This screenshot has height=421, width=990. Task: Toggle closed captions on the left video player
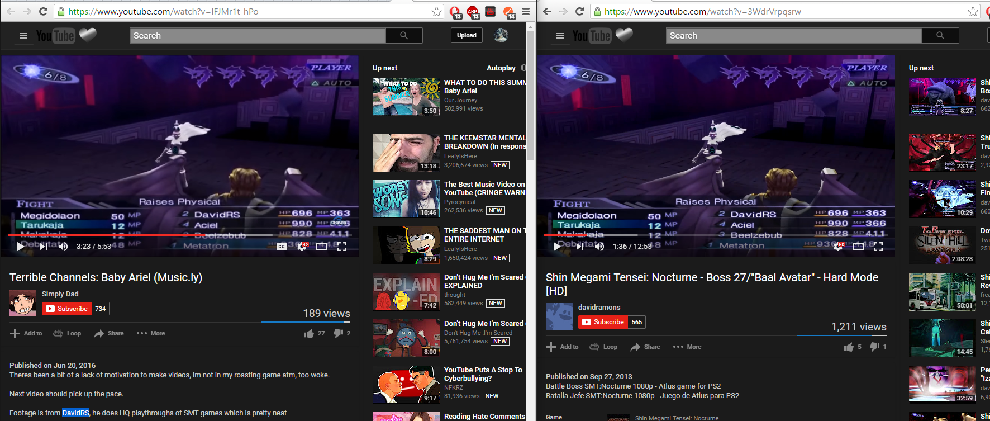click(x=282, y=247)
